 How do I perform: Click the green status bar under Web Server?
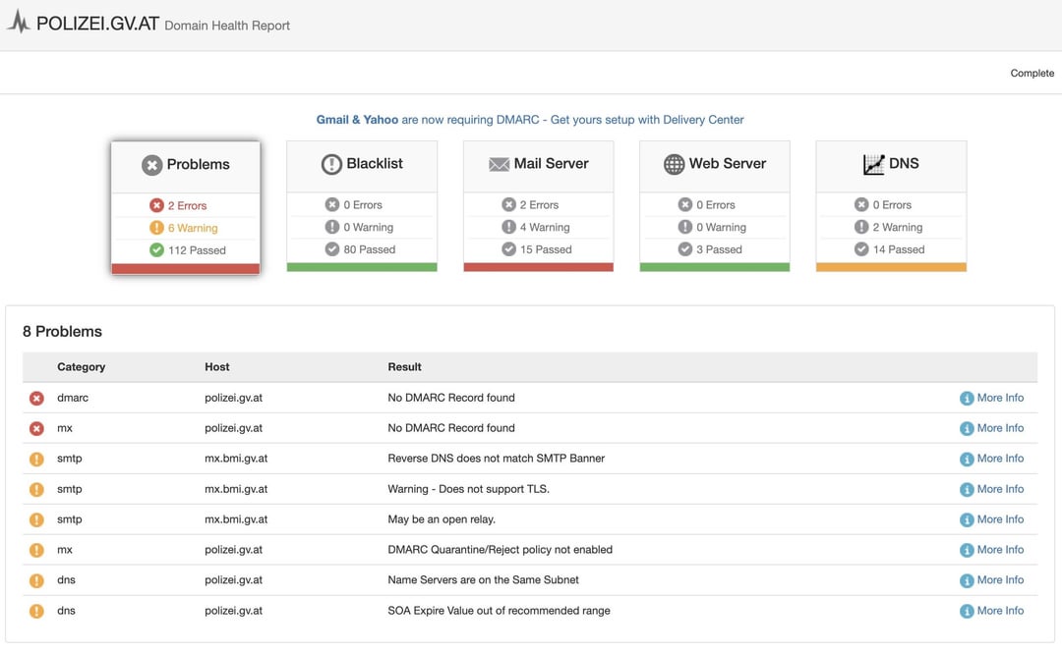tap(715, 267)
